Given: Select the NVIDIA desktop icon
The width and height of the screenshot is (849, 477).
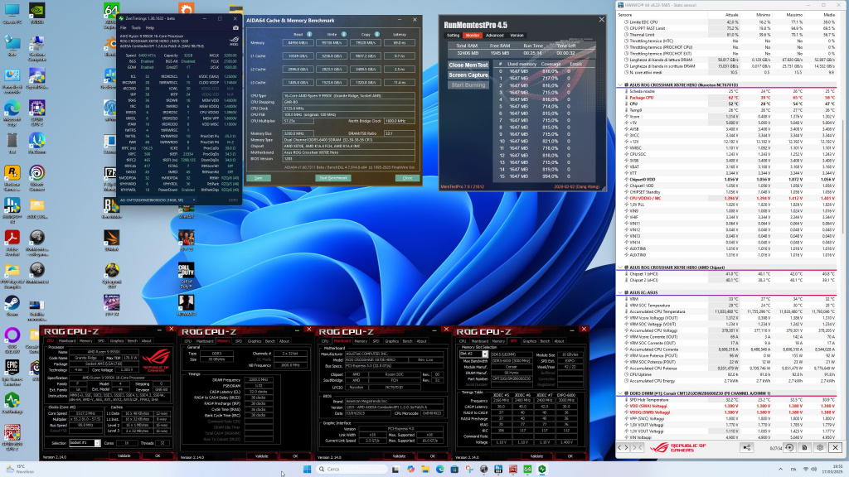Looking at the screenshot, I should 36,14.
